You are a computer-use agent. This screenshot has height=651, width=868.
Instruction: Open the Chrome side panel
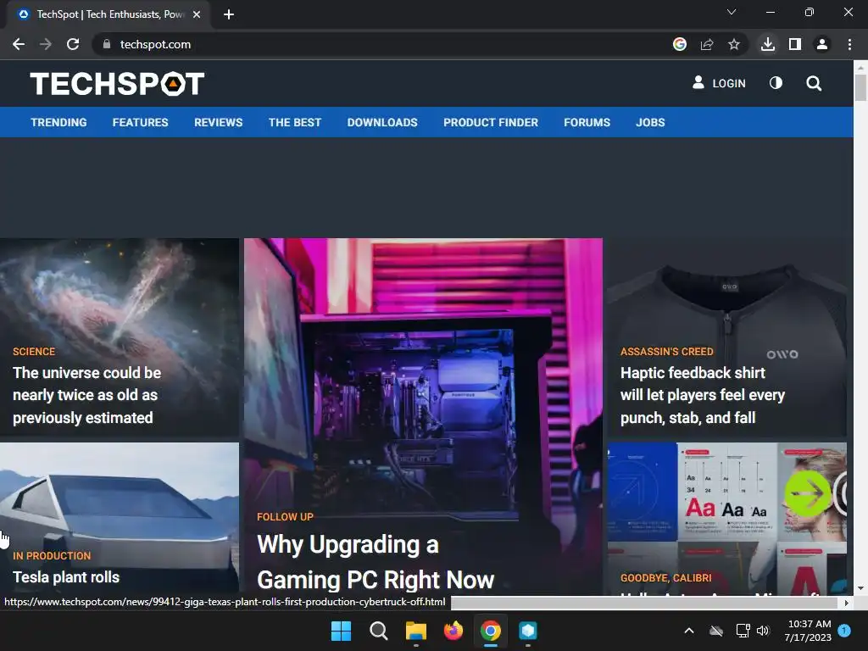tap(795, 44)
